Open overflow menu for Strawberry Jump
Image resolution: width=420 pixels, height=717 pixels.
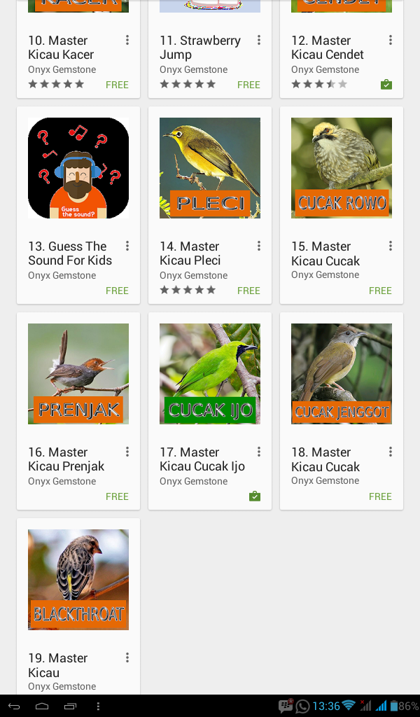click(259, 40)
